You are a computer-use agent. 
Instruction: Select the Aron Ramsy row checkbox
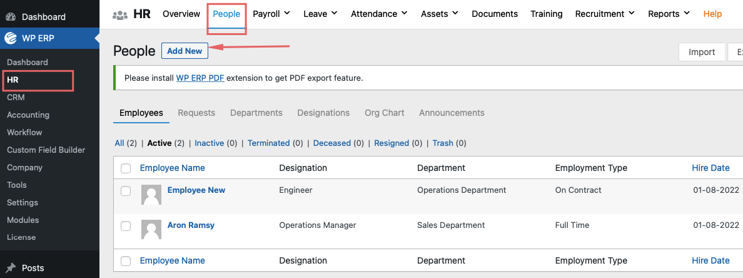tap(126, 226)
